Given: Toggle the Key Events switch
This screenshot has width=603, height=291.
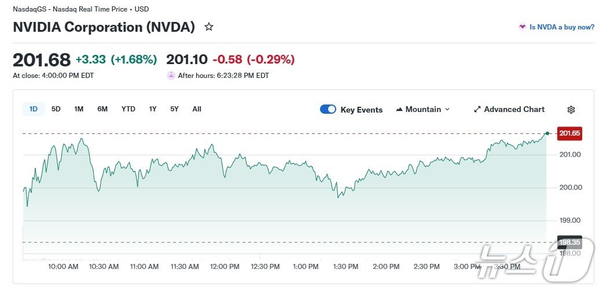Looking at the screenshot, I should (328, 110).
